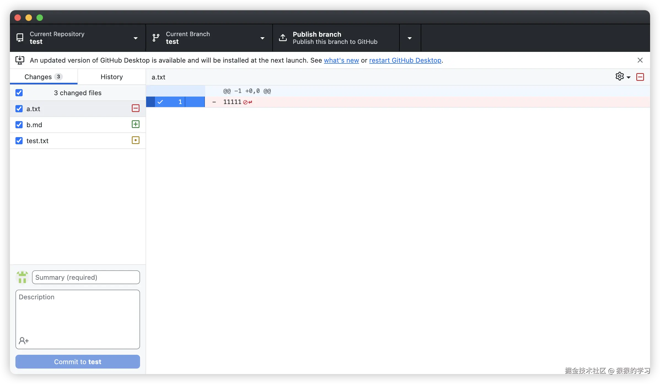Screen dimensions: 660x384
Task: Expand the arrow next to Publish branch
Action: (410, 38)
